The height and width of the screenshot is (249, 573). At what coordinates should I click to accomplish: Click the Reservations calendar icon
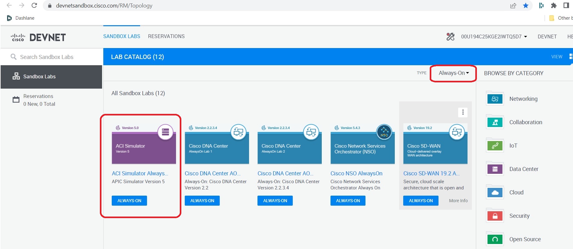pos(16,100)
